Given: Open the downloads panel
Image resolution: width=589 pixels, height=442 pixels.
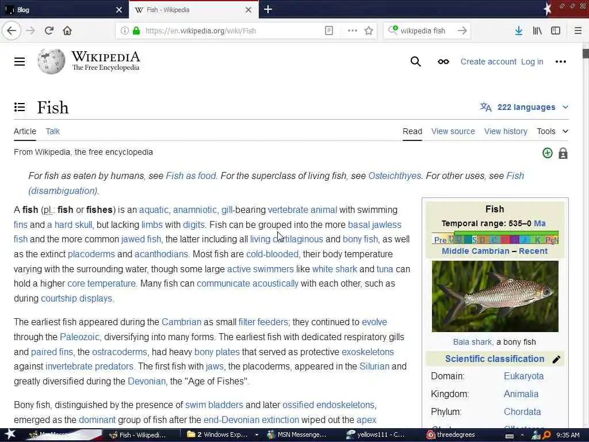Looking at the screenshot, I should tap(519, 31).
